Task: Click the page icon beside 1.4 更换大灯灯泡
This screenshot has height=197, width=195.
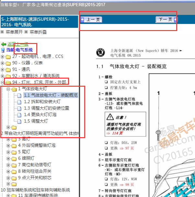Action: click(x=19, y=115)
